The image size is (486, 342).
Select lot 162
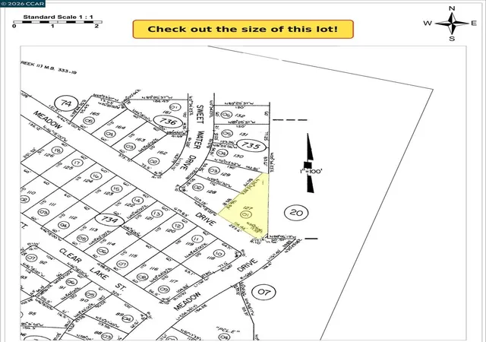[x=162, y=152]
